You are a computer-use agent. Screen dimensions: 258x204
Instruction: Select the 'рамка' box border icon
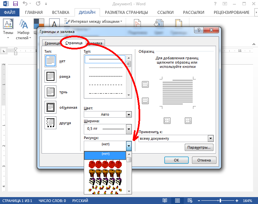pos(50,76)
